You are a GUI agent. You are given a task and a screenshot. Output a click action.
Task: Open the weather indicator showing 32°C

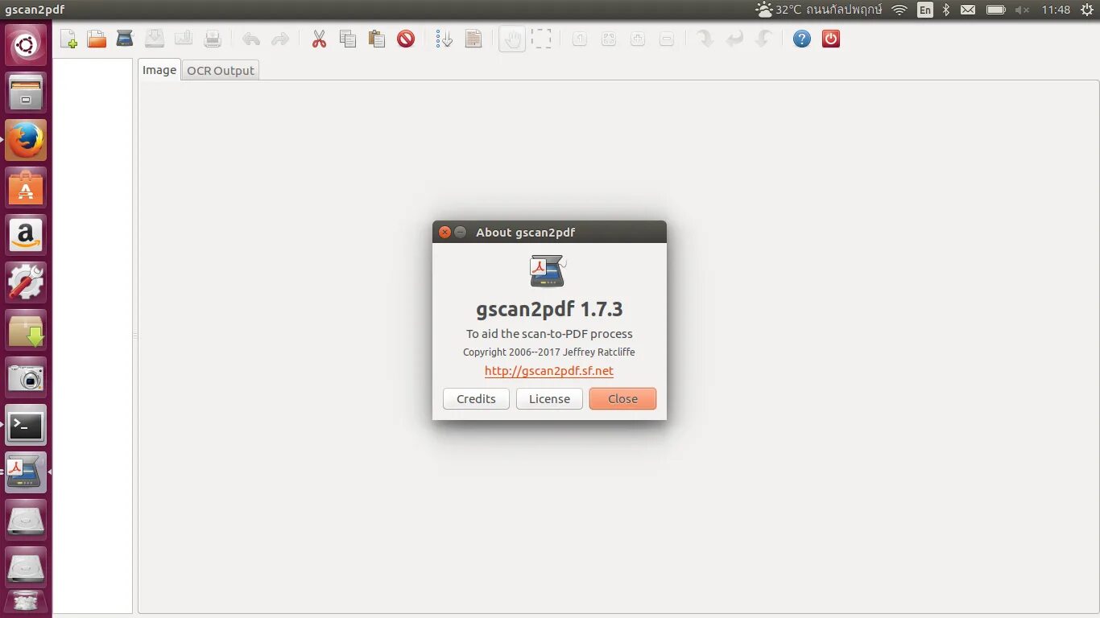point(819,10)
